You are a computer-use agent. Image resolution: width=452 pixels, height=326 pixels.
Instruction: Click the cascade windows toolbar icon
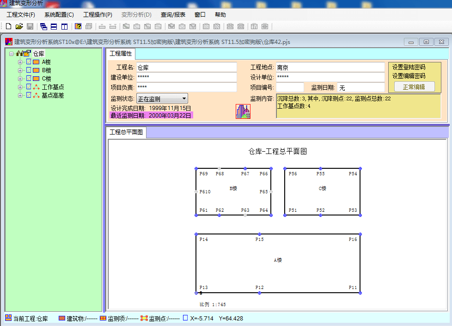[x=43, y=26]
